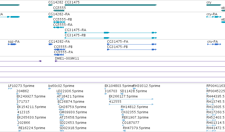Click EST LD22936.5prime
This screenshot has height=132, width=225.
[x=59, y=94]
